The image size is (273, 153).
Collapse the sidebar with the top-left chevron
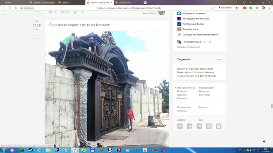tap(4, 15)
